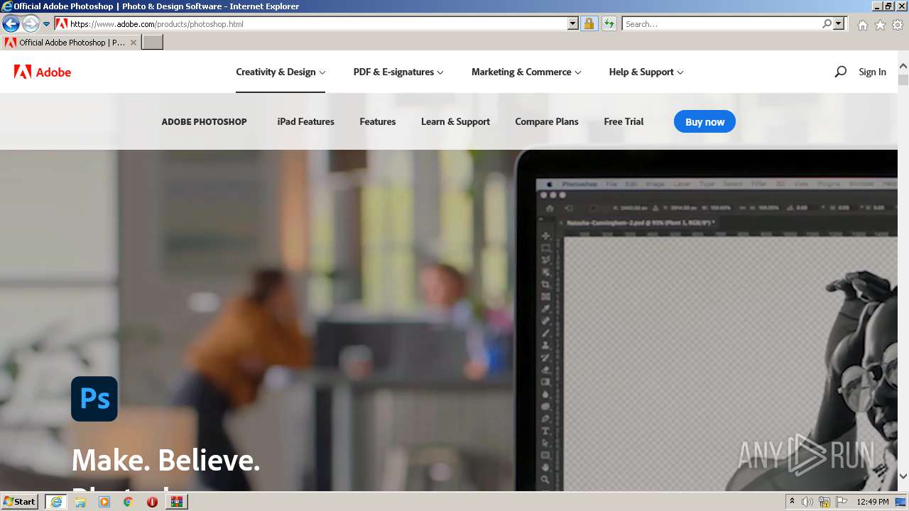Click the search magnifier in IE search box
The height and width of the screenshot is (511, 909).
pos(827,23)
